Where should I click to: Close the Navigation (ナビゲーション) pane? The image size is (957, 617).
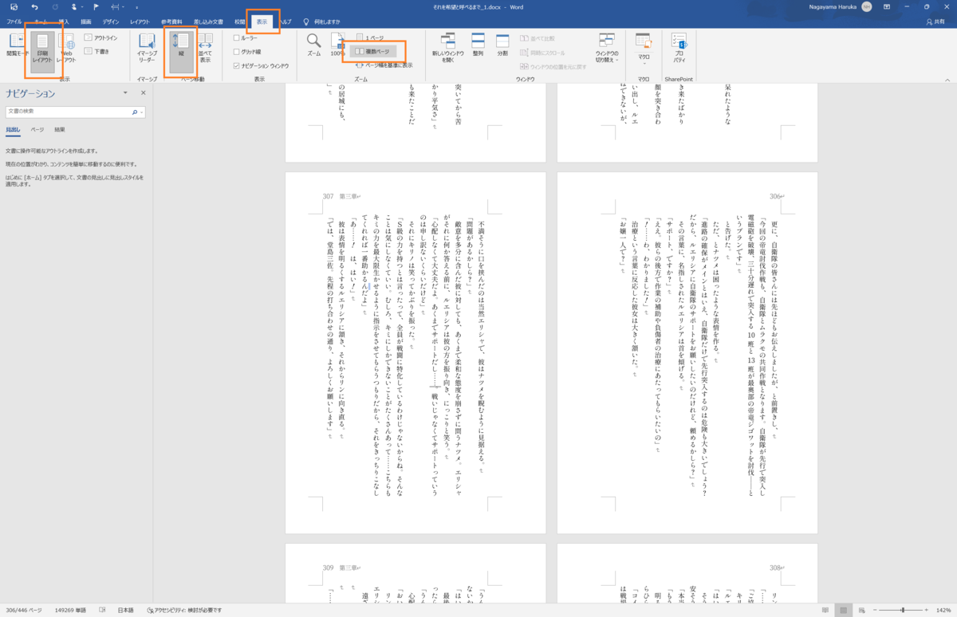coord(144,93)
